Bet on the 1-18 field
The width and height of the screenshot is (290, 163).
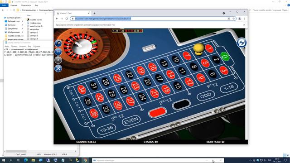point(229,88)
